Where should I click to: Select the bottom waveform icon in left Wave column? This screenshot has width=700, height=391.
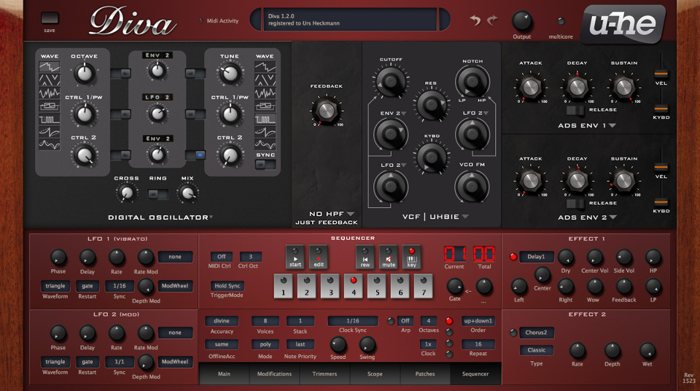tap(49, 144)
